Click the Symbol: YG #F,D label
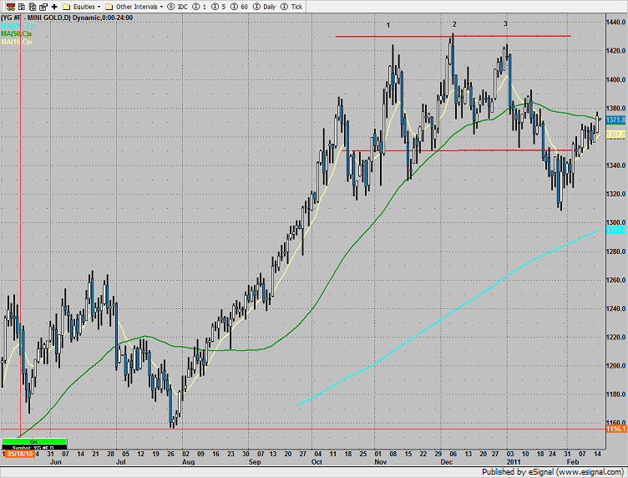This screenshot has width=628, height=478. (x=34, y=448)
